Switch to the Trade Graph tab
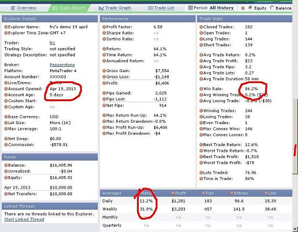This screenshot has height=232, width=298. coord(115,8)
